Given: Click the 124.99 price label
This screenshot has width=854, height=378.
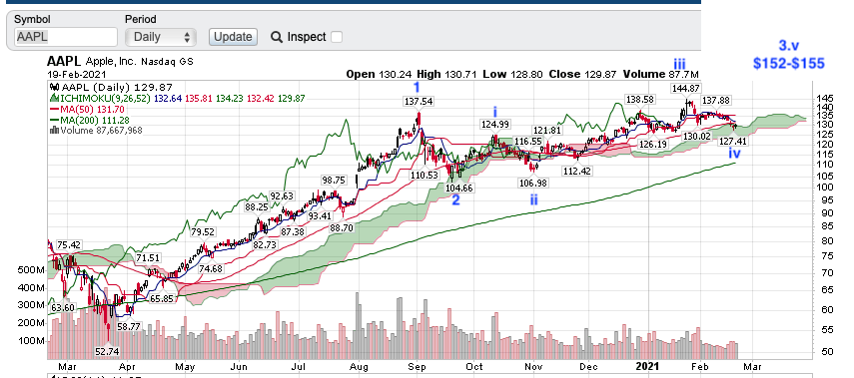Looking at the screenshot, I should (x=495, y=125).
